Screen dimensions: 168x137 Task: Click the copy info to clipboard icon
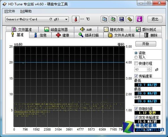104,19
